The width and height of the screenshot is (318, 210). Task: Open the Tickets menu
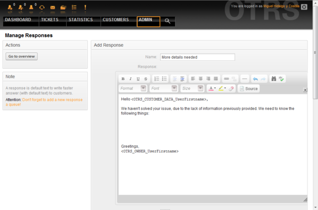tap(50, 19)
